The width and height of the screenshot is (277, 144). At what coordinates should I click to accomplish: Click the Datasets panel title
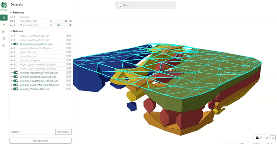click(17, 4)
